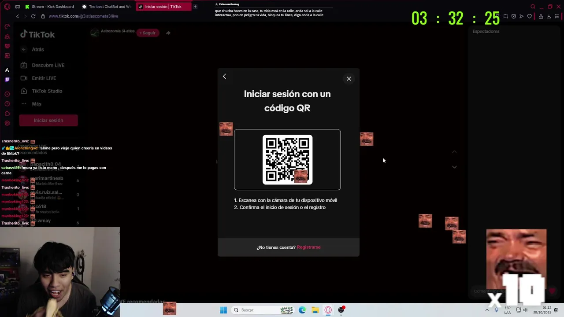Viewport: 564px width, 317px height.
Task: Open browser downloads icon
Action: point(549,16)
